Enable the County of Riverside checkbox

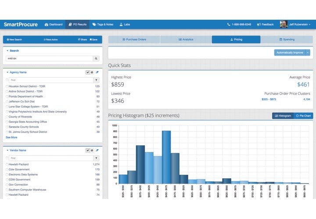pos(7,117)
